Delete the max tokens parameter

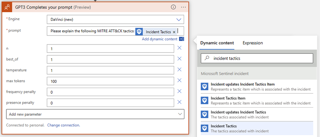[x=180, y=81]
